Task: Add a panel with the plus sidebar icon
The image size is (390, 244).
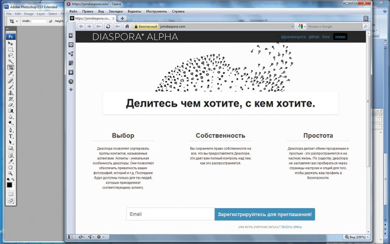Action: [71, 90]
